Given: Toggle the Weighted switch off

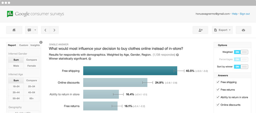Looking at the screenshot, I should click(x=241, y=52).
